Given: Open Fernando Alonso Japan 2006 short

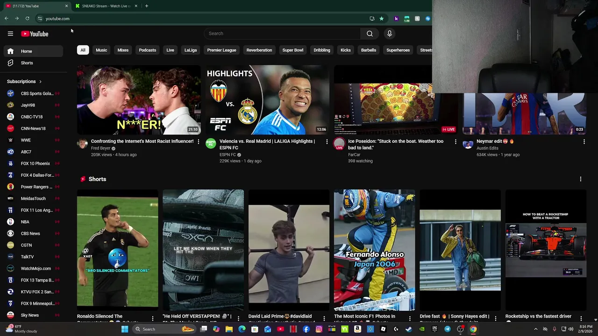Looking at the screenshot, I should (374, 249).
